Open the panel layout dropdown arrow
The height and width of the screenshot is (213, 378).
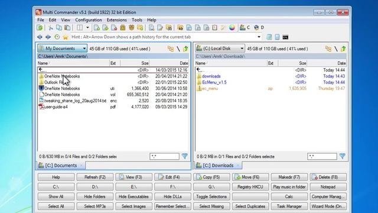tap(87, 28)
